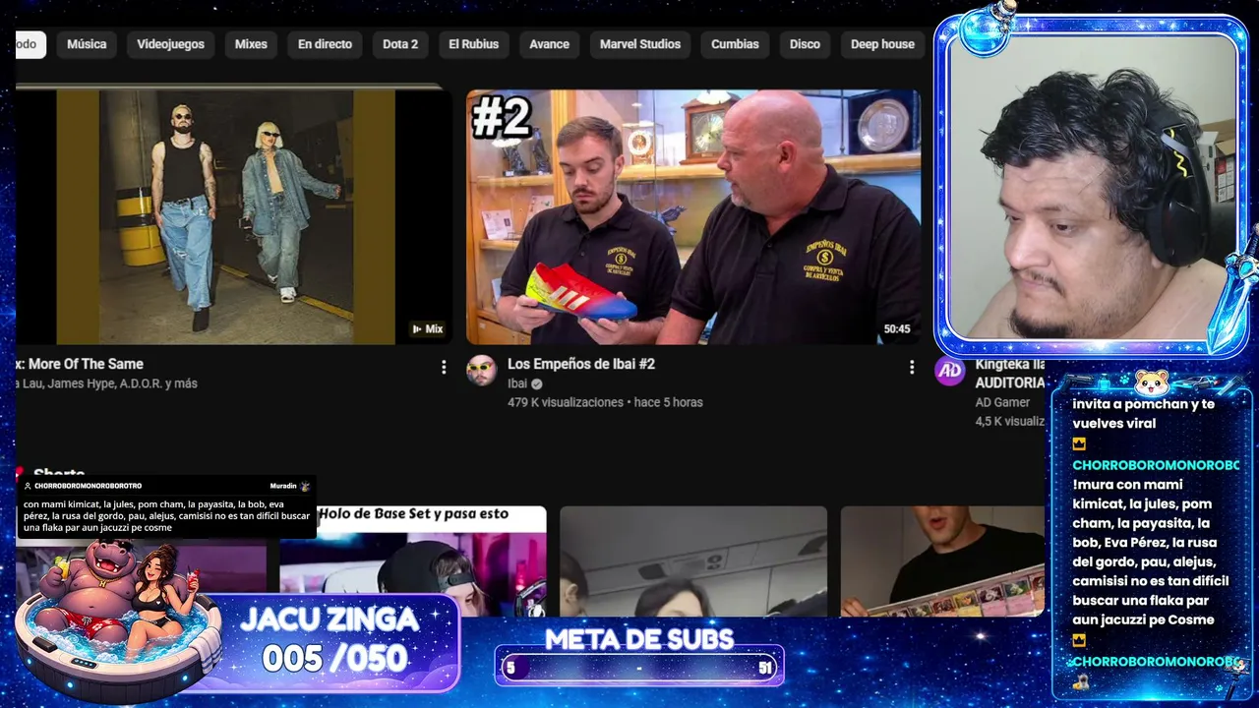Filter by Marvel Studios
Viewport: 1259px width, 708px height.
640,44
